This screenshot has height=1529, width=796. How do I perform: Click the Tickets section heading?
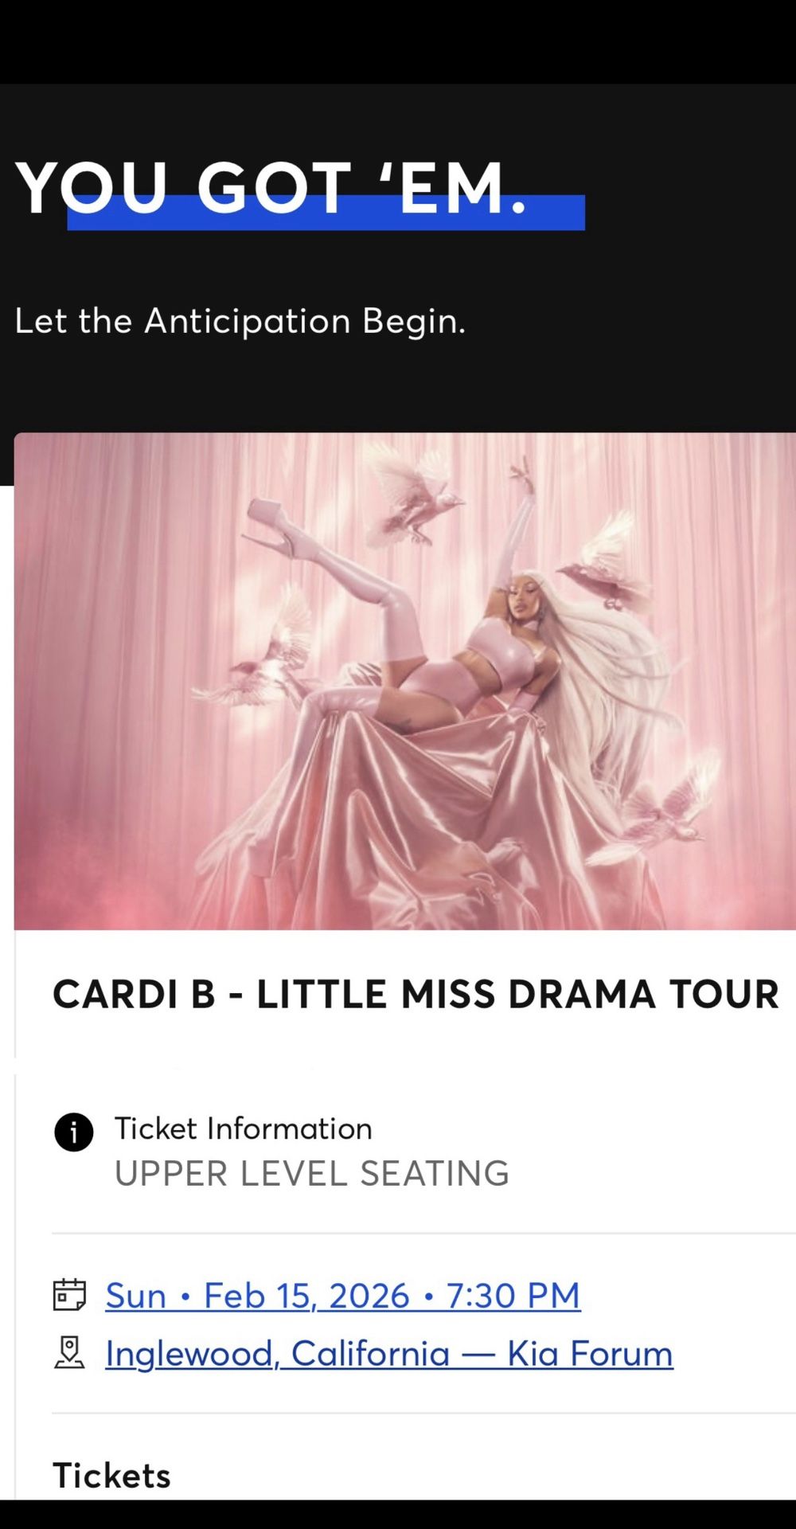111,1476
